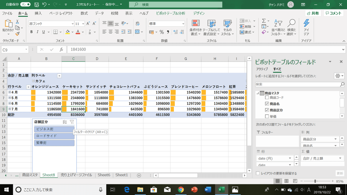This screenshot has height=195, width=347.
Task: Open the font size 11 dropdown
Action: click(x=83, y=24)
